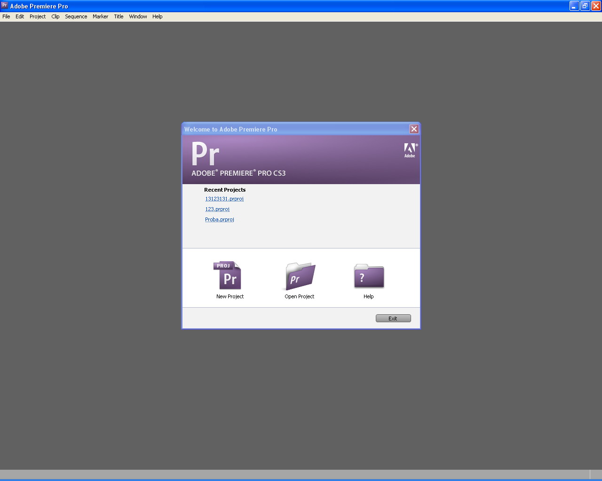Restore down the Adobe Premiere Pro window

[585, 6]
